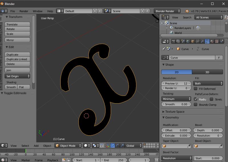Click the Smooth shading button
Image resolution: width=228 pixels, height=162 pixels.
point(11,87)
